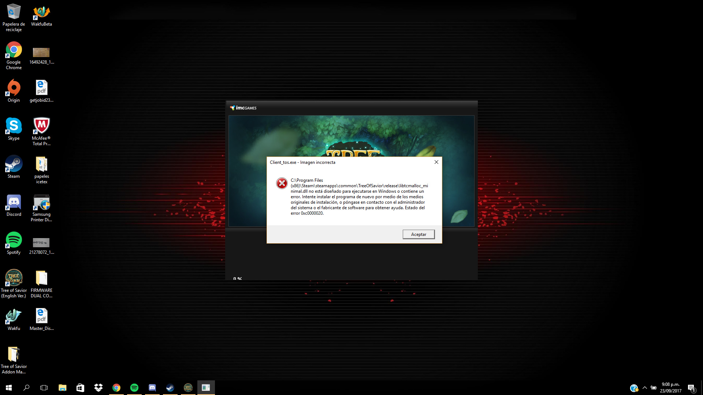Click Windows Start button
The height and width of the screenshot is (395, 703).
(9, 388)
